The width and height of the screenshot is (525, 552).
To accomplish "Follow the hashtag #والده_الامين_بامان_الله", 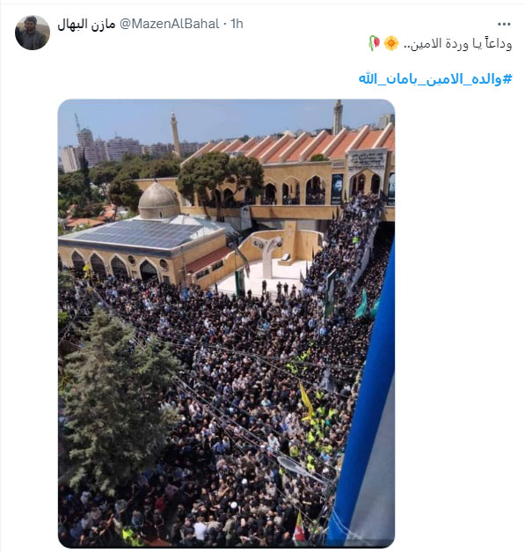I will coord(435,79).
